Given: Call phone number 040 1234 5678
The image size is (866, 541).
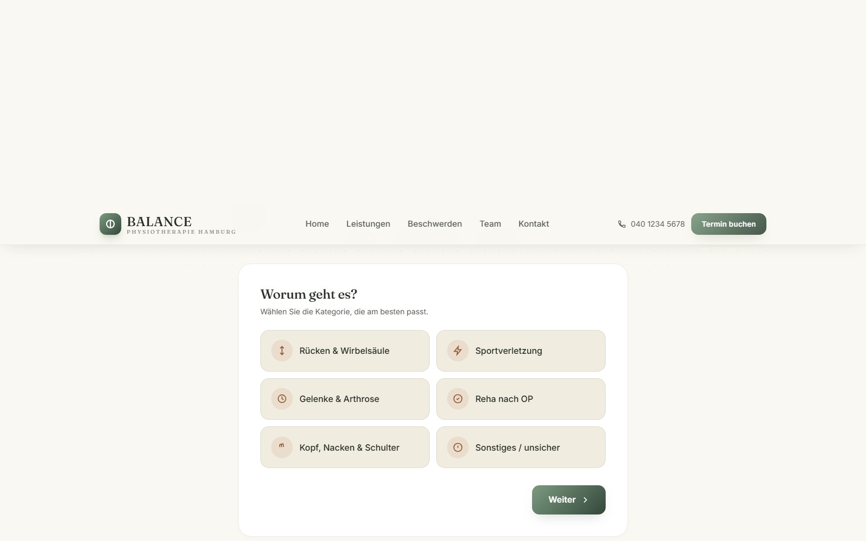Looking at the screenshot, I should 658,224.
